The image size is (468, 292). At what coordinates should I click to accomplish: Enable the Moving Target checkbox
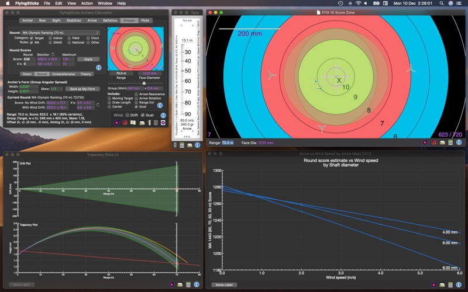109,98
